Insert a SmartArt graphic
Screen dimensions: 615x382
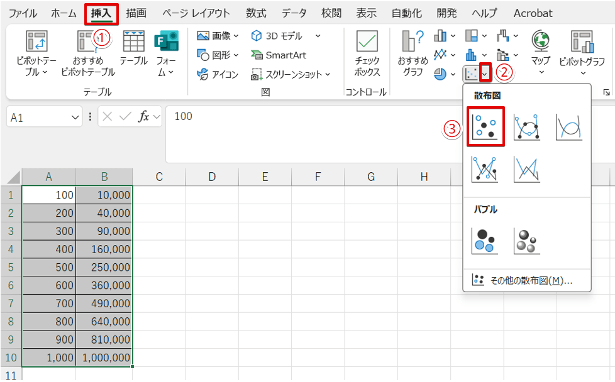pos(279,55)
